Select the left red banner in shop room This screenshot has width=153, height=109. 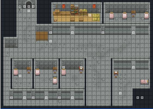click(x=64, y=7)
